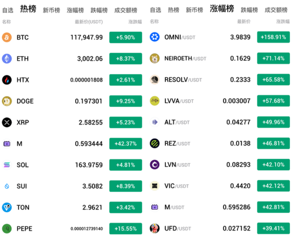Select the Ethereum diamond icon

tap(7, 59)
